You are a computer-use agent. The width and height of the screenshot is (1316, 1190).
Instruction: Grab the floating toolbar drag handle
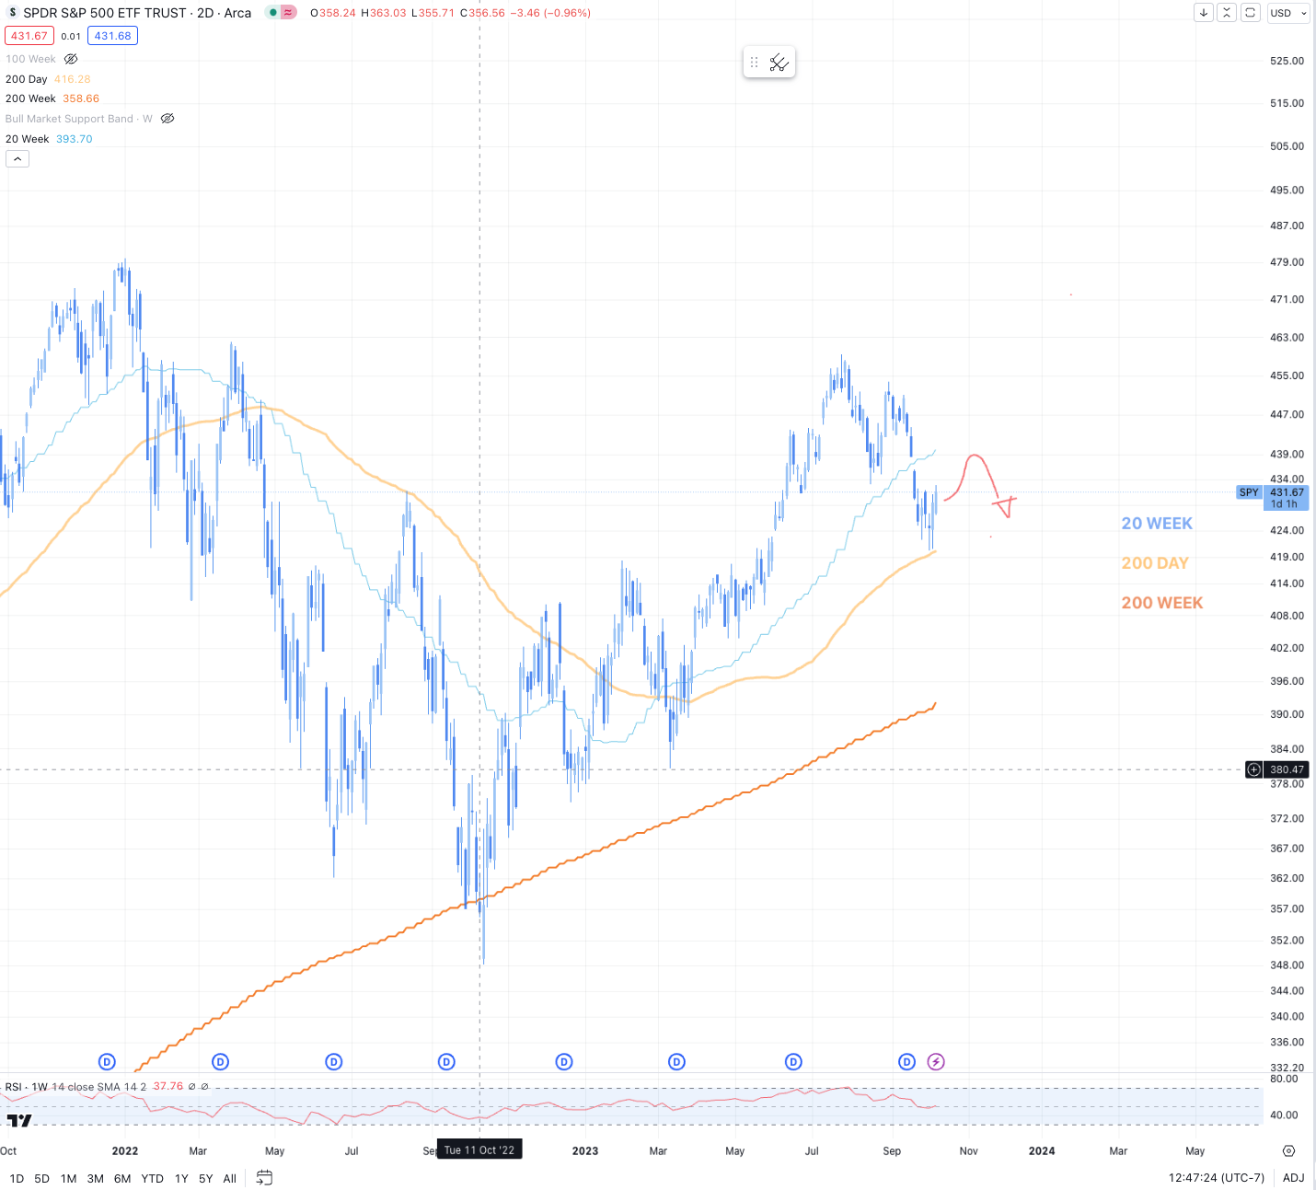click(x=754, y=63)
